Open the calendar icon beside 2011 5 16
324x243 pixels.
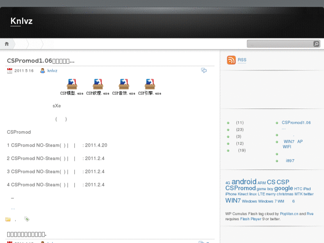pyautogui.click(x=9, y=71)
